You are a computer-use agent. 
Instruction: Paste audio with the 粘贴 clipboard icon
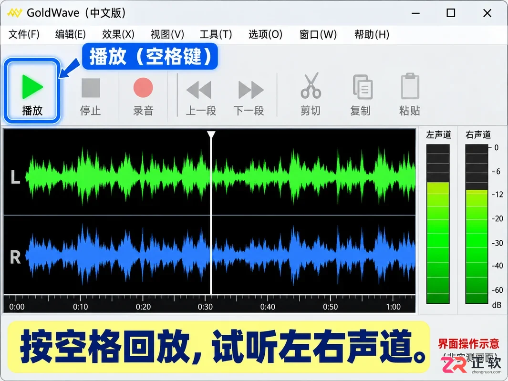(x=410, y=94)
